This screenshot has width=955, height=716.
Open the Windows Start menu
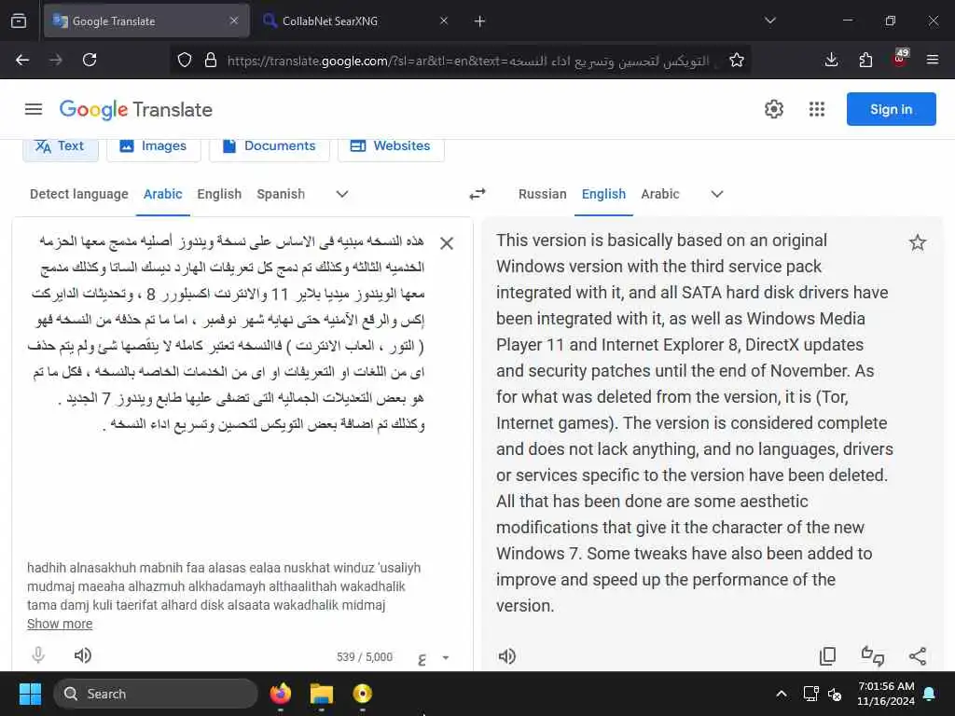[x=30, y=694]
